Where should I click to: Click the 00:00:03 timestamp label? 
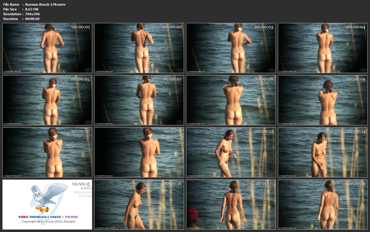pos(264,27)
